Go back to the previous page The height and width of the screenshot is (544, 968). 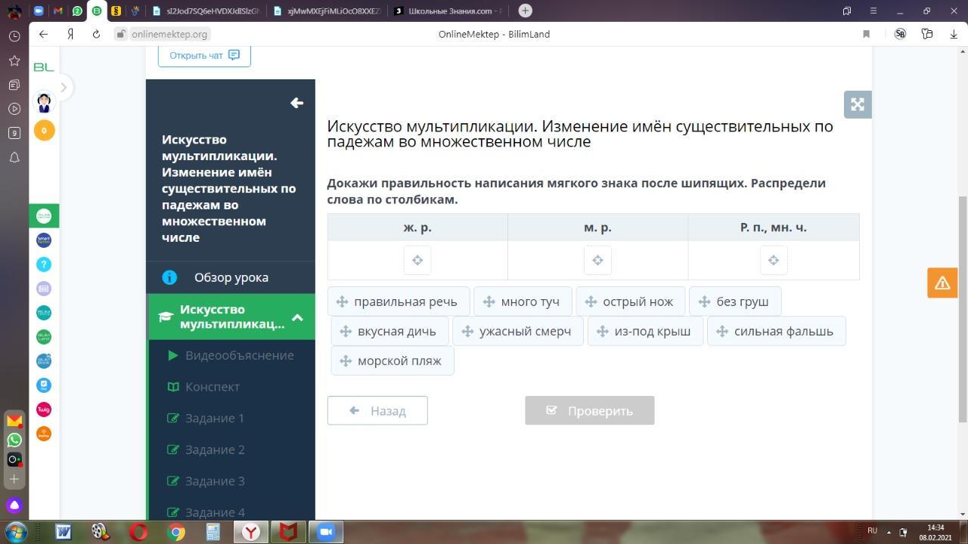click(x=43, y=34)
